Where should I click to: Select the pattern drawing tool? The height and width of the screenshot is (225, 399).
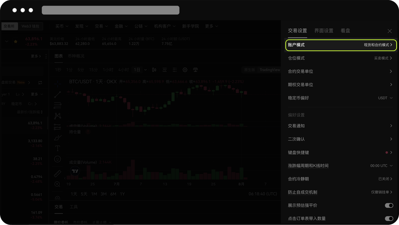point(57,116)
